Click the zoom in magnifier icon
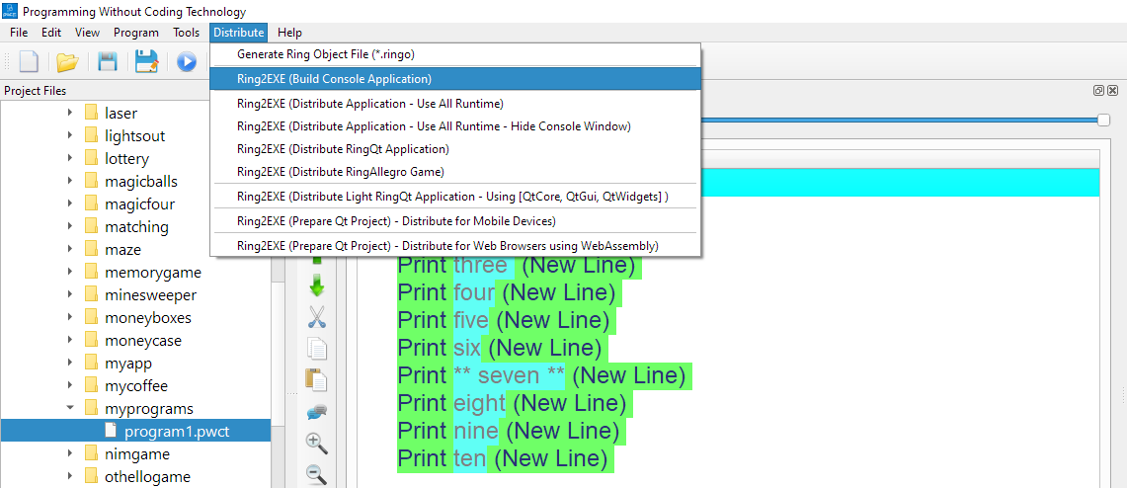 pyautogui.click(x=317, y=444)
